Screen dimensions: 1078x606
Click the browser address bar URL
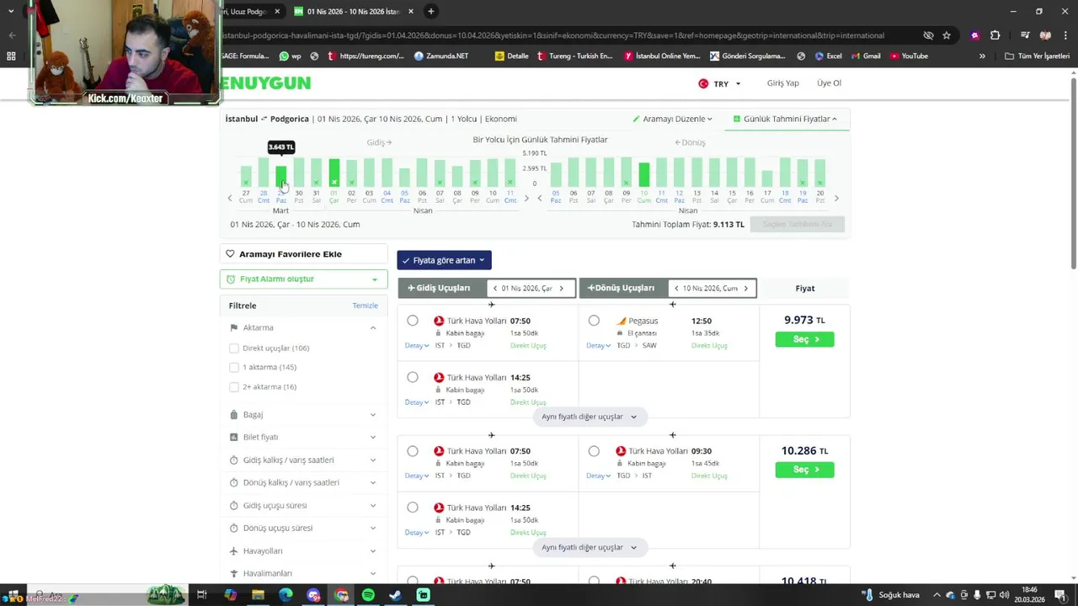(x=553, y=35)
